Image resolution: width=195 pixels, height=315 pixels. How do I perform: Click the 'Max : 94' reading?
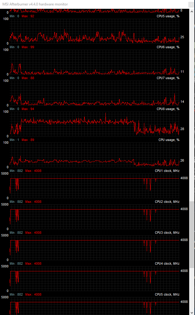(x=28, y=109)
